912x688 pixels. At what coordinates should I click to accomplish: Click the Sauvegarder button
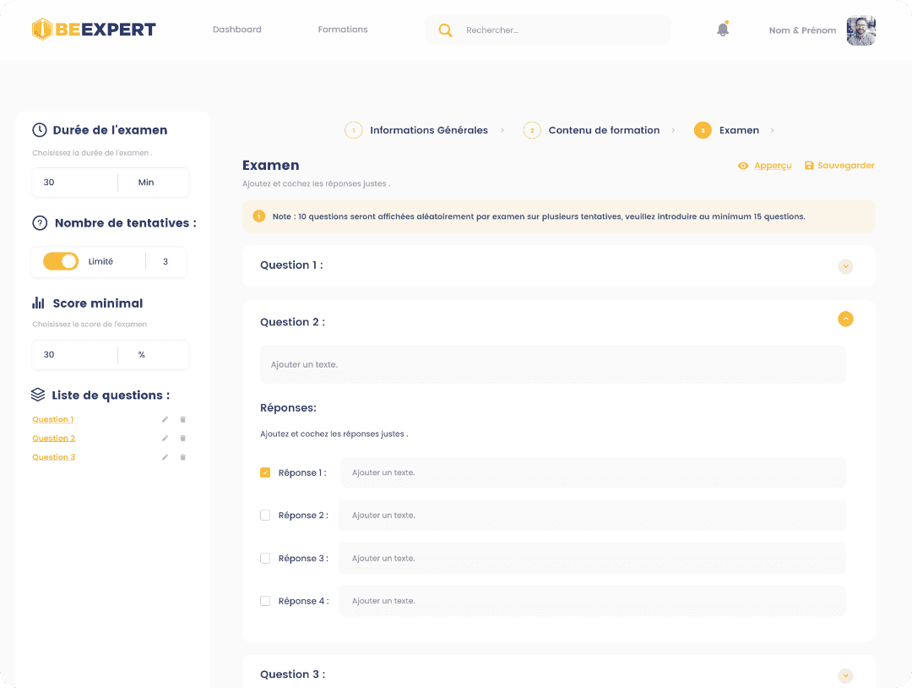coord(839,166)
